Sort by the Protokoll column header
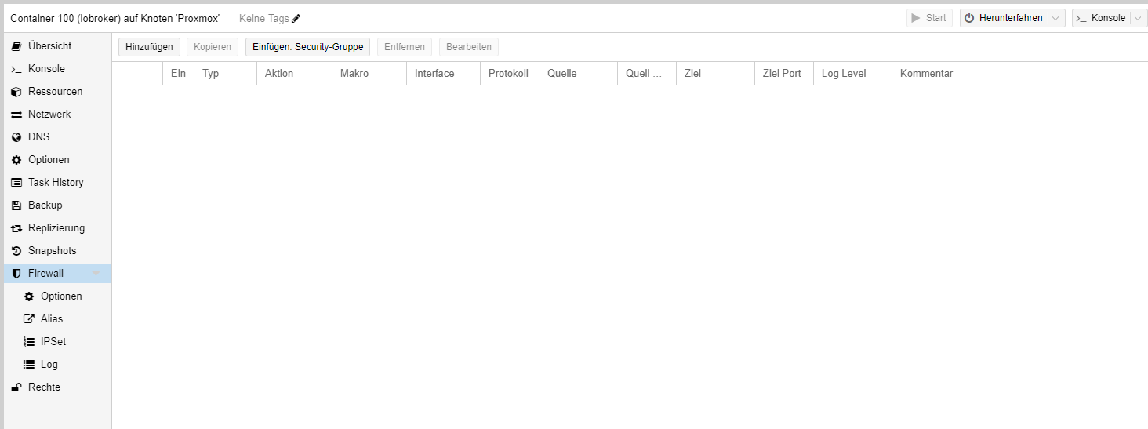Viewport: 1148px width, 429px height. 510,74
